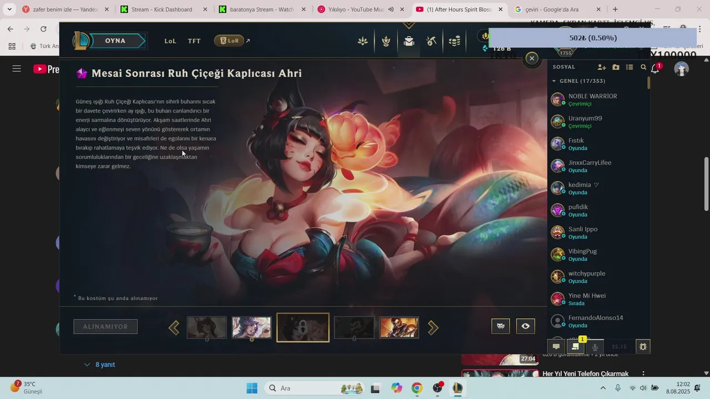Open the missions icon with badge 1
Image resolution: width=710 pixels, height=399 pixels.
coord(575,346)
